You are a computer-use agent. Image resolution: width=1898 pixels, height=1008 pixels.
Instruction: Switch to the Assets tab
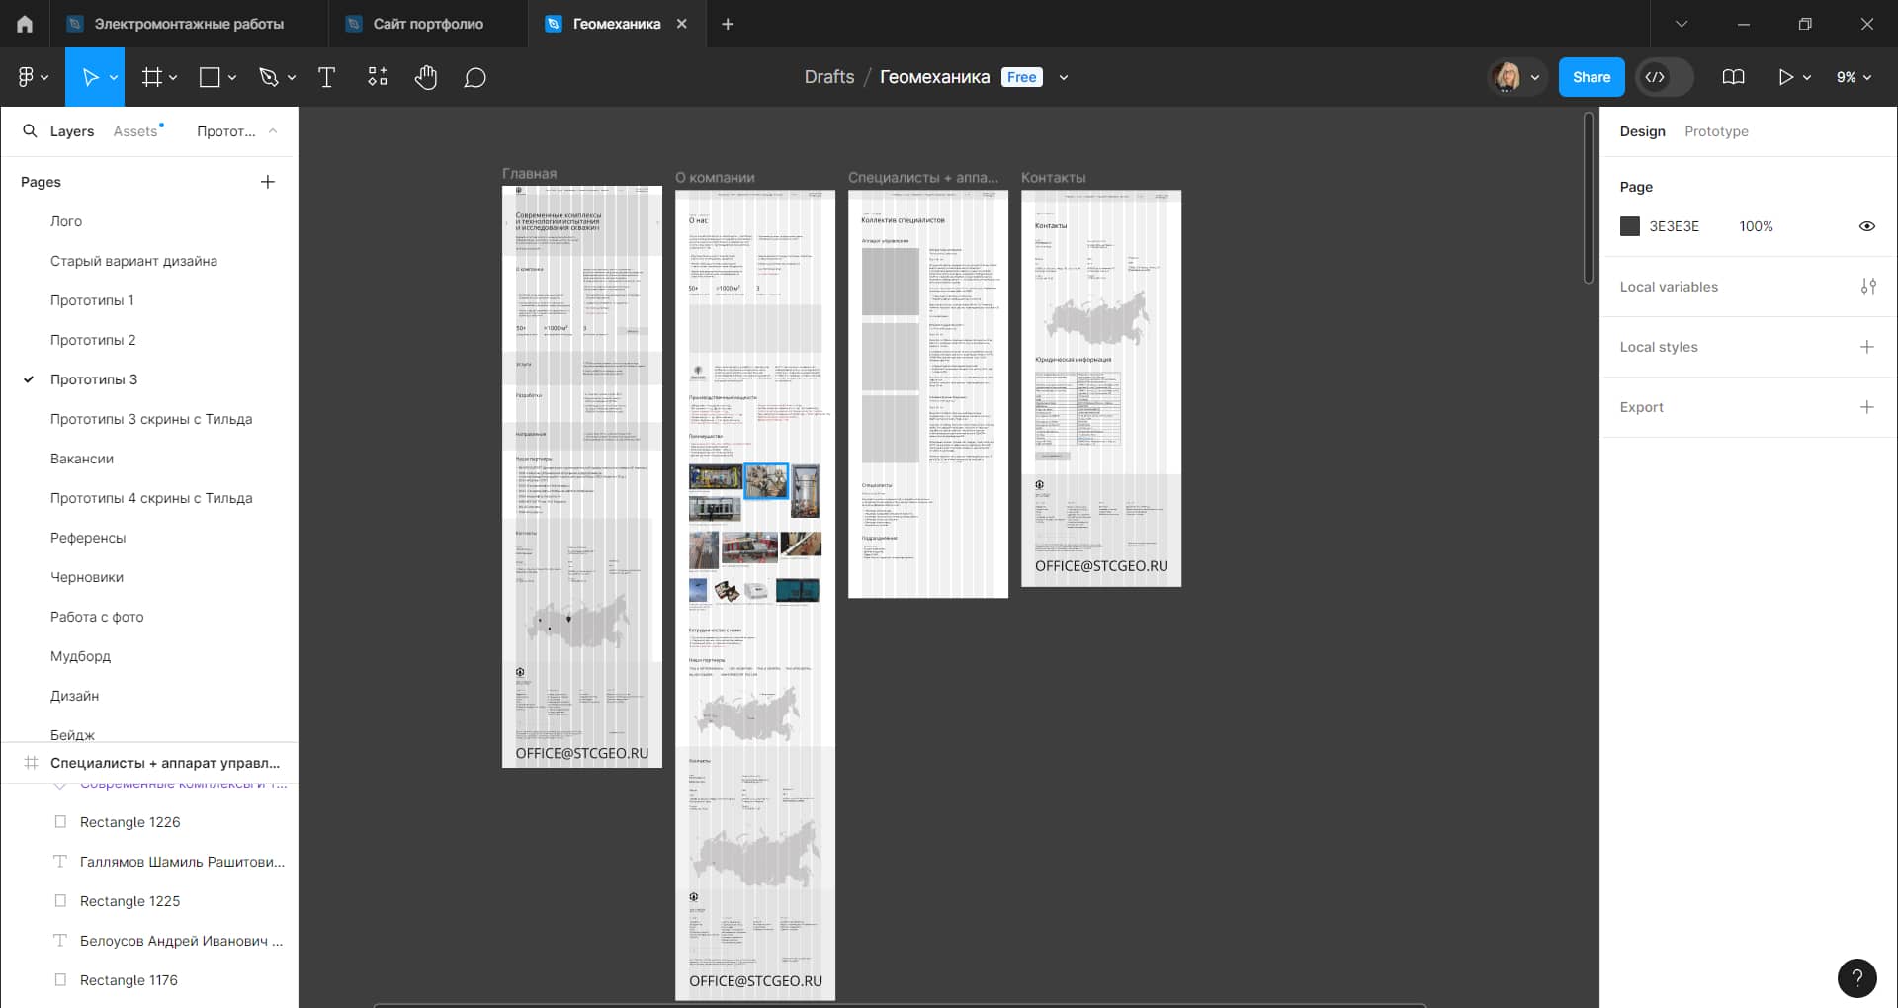[x=135, y=131]
